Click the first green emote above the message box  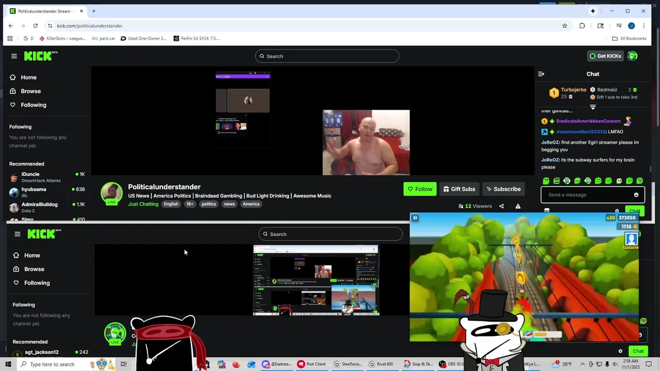pyautogui.click(x=546, y=181)
